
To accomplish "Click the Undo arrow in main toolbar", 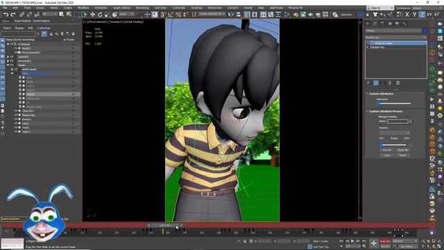I will pyautogui.click(x=6, y=14).
